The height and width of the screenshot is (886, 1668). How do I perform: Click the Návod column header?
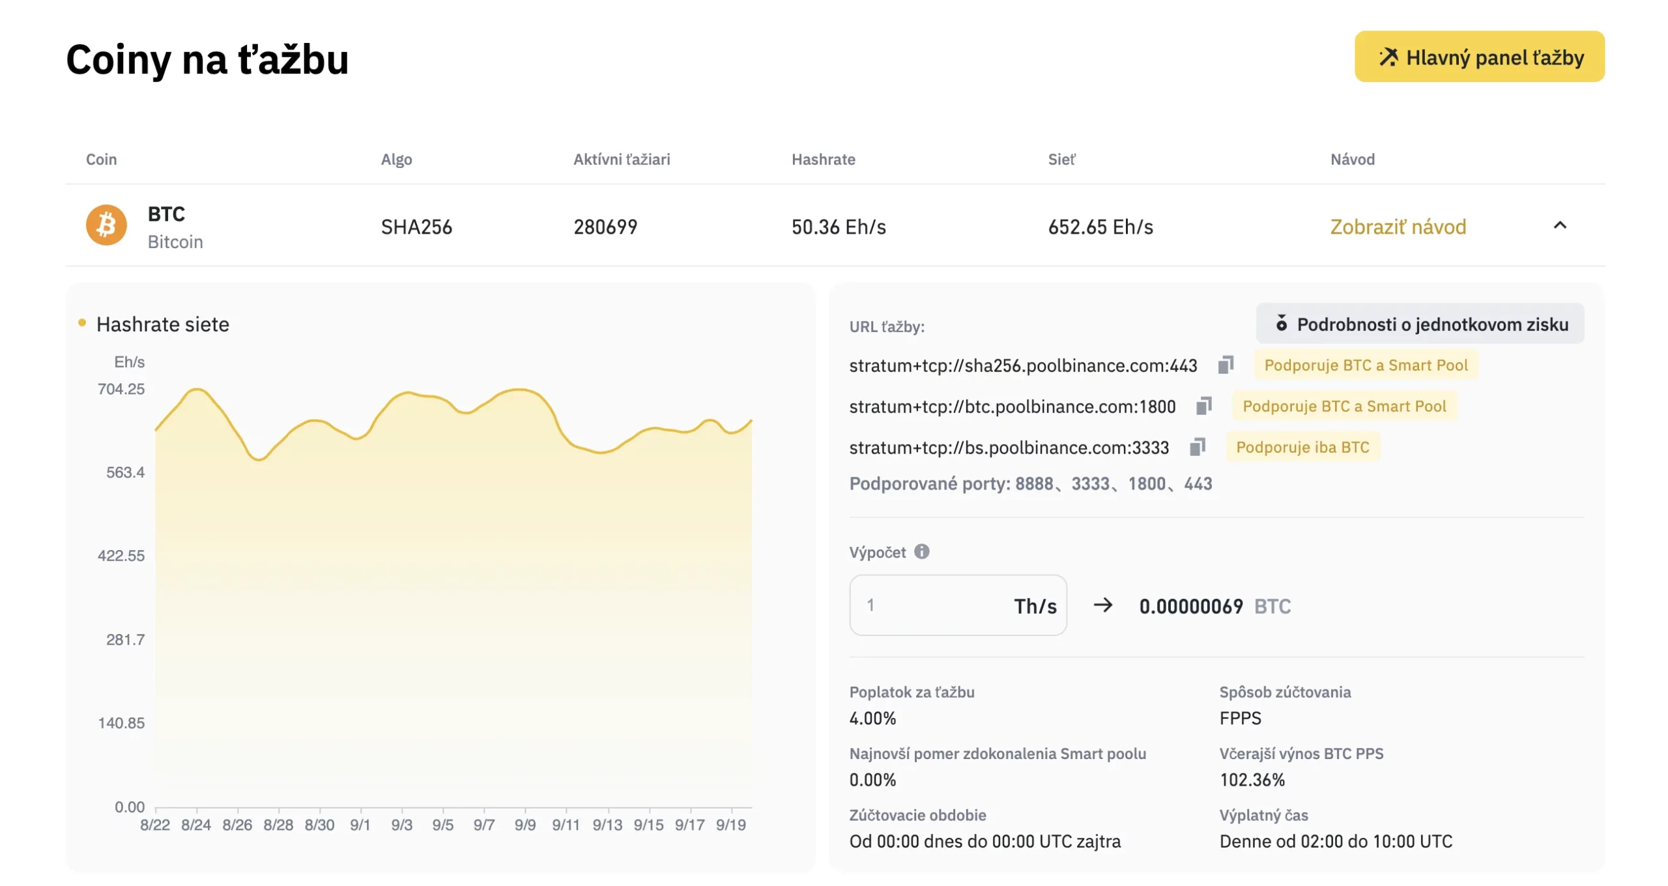pos(1352,159)
